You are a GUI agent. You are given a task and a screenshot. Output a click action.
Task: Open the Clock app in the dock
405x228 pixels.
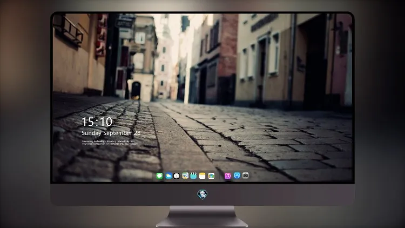coord(177,176)
